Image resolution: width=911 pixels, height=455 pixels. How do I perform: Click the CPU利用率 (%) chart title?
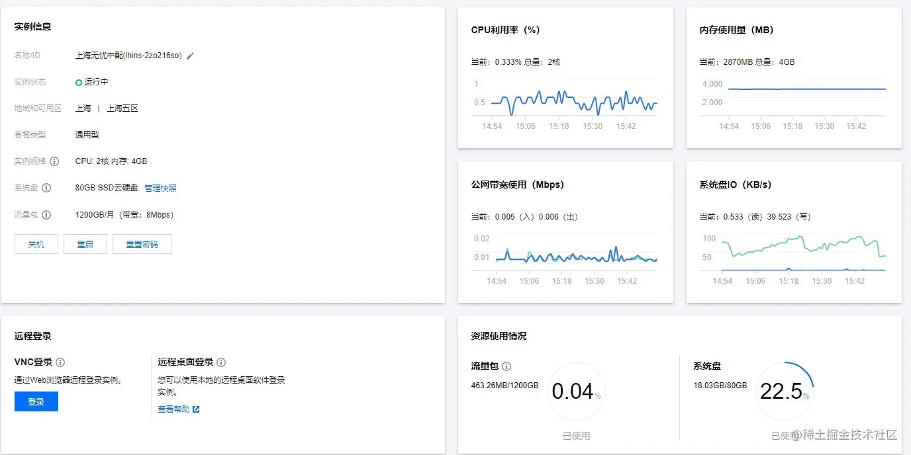point(506,30)
